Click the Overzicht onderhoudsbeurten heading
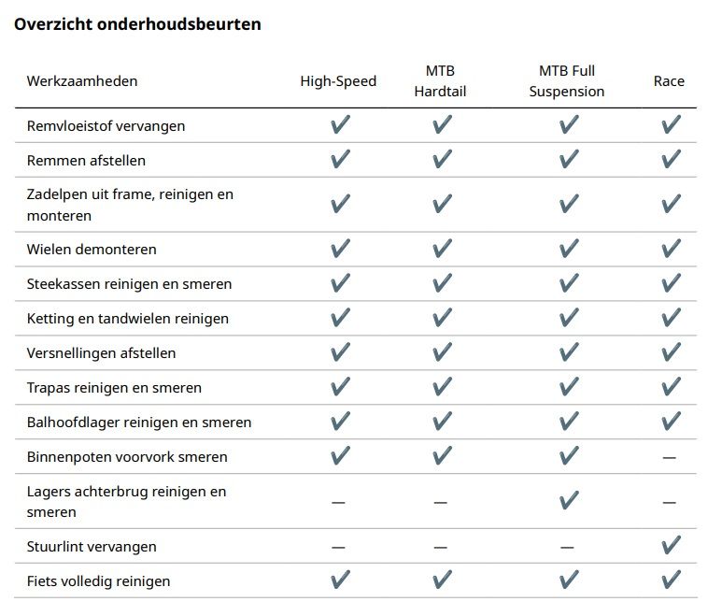 (x=137, y=24)
